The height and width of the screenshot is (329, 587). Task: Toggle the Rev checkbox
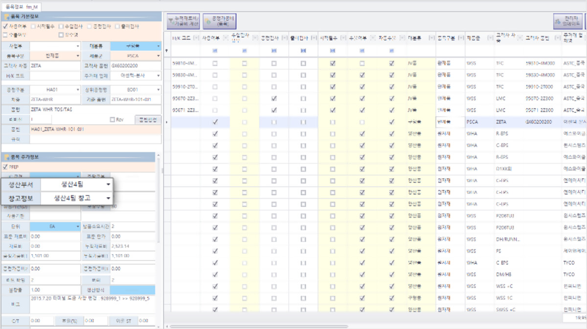click(x=113, y=120)
